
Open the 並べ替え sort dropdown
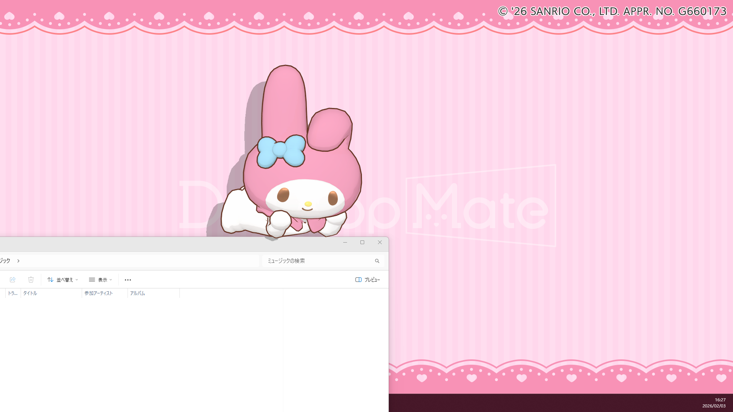click(66, 280)
